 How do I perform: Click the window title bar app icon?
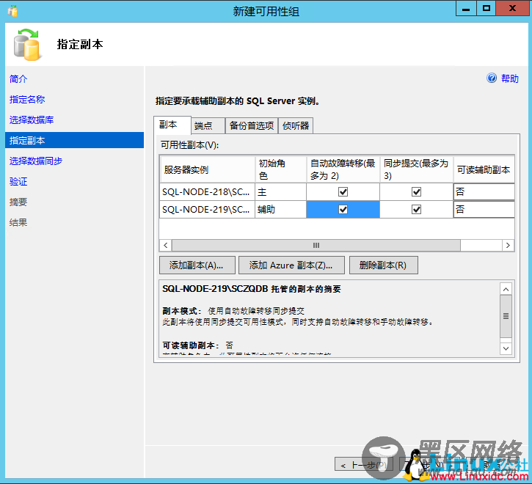pyautogui.click(x=12, y=10)
